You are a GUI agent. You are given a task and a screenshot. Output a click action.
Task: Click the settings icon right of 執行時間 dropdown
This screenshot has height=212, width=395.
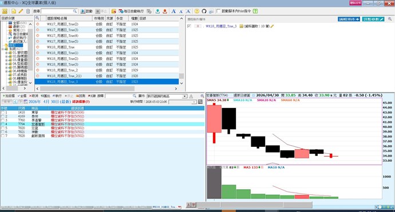click(200, 102)
